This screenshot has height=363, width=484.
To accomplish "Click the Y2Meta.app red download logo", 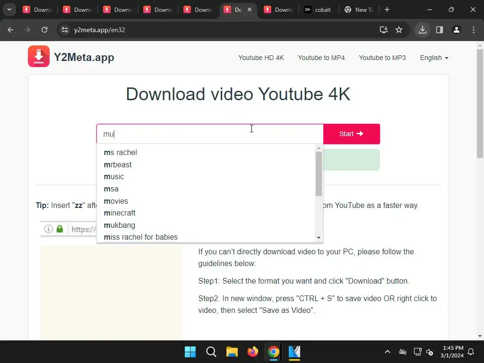I will click(39, 56).
